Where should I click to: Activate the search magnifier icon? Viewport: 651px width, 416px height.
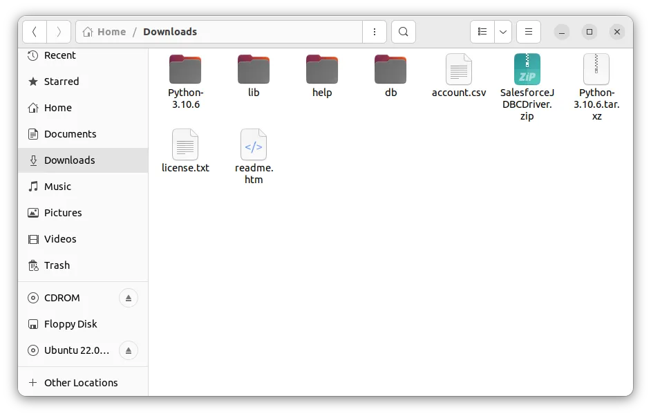pos(403,31)
